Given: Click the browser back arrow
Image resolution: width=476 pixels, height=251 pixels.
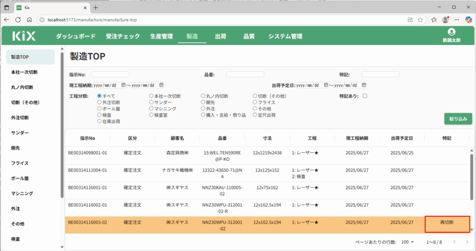Looking at the screenshot, I should (x=7, y=20).
